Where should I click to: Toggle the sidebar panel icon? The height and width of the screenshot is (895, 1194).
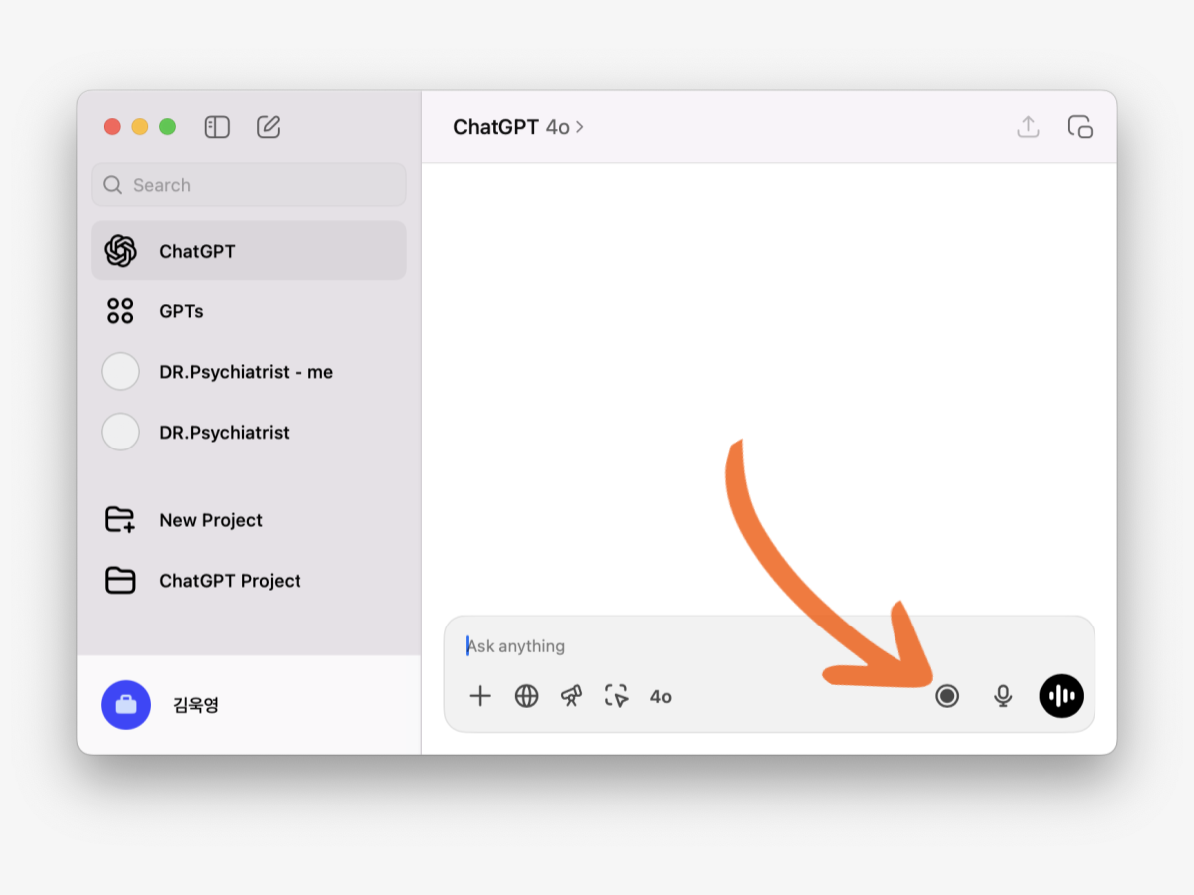(217, 127)
